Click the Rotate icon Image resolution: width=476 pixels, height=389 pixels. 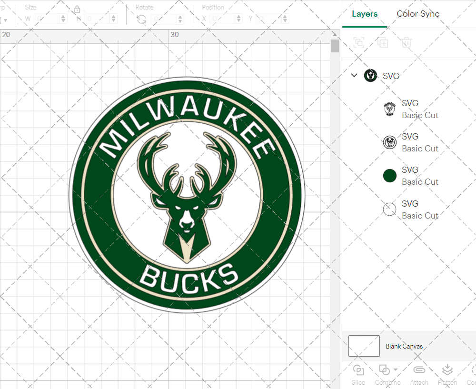click(x=141, y=20)
